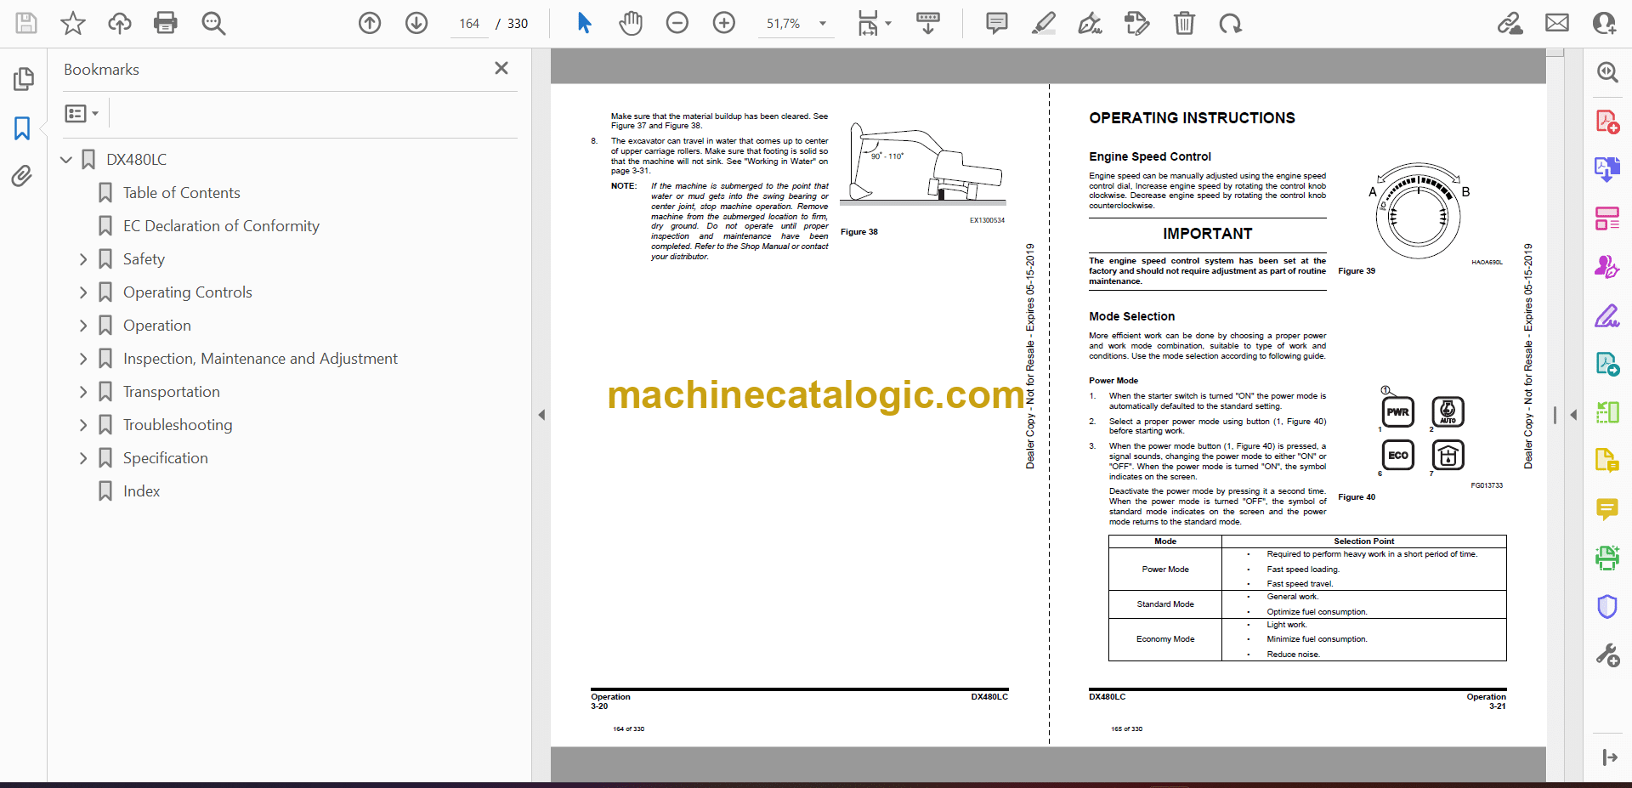The image size is (1632, 788).
Task: Click the Delete trash icon
Action: (1183, 23)
